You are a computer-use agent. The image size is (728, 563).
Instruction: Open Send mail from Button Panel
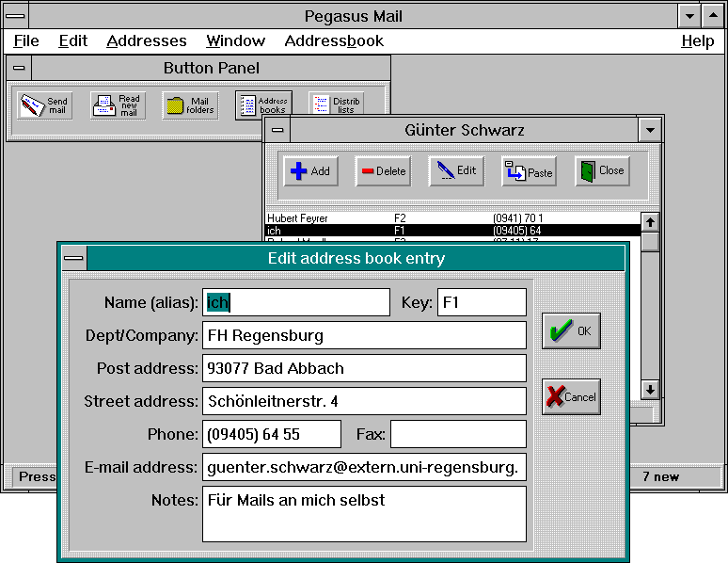pos(44,105)
